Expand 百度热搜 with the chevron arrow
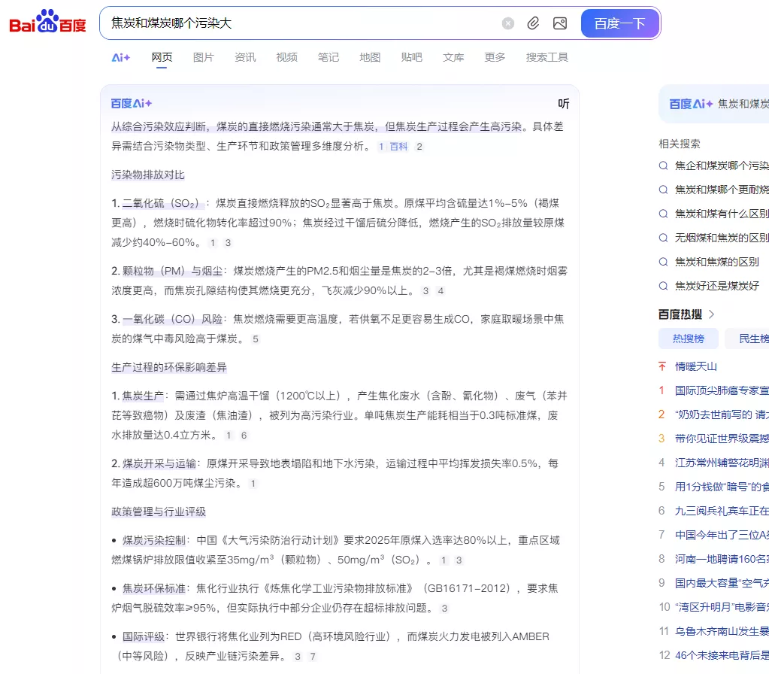The width and height of the screenshot is (769, 674). click(712, 314)
